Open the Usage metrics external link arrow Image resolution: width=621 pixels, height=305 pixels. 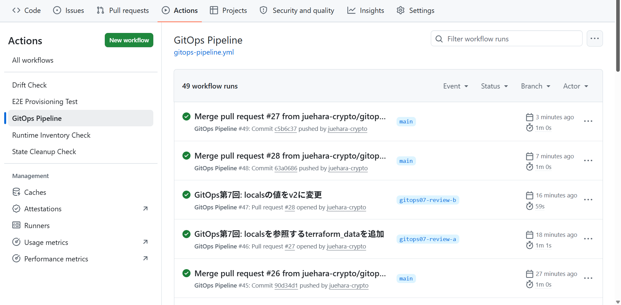[x=145, y=242]
